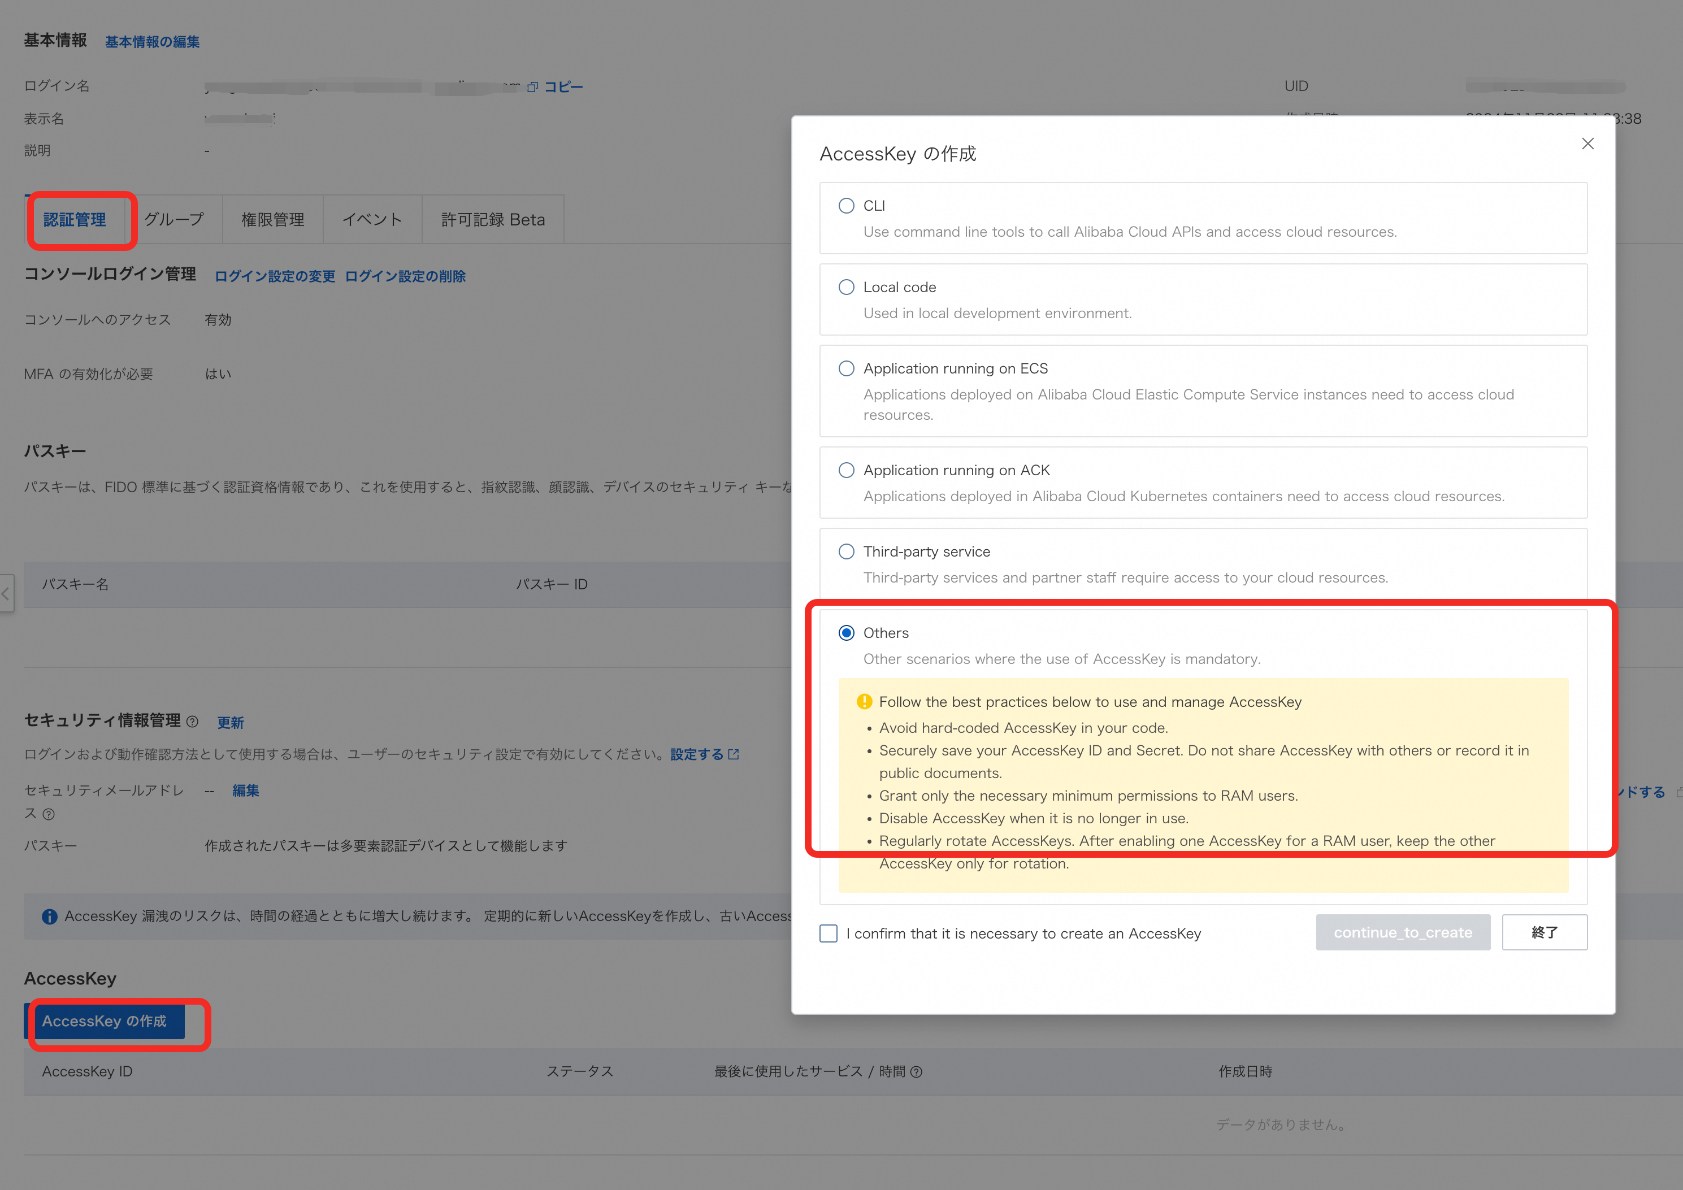Click the copy icon beside login name
1683x1190 pixels.
point(533,87)
